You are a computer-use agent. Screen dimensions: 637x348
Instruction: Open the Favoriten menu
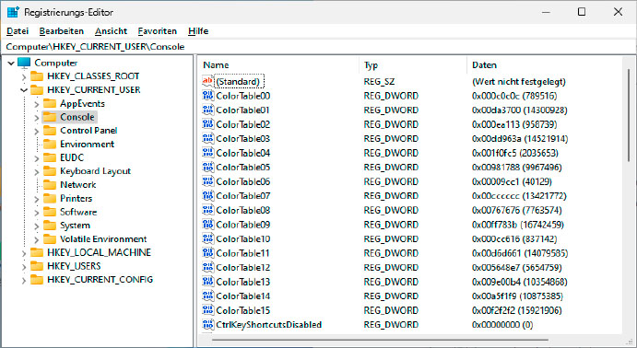[x=158, y=31]
